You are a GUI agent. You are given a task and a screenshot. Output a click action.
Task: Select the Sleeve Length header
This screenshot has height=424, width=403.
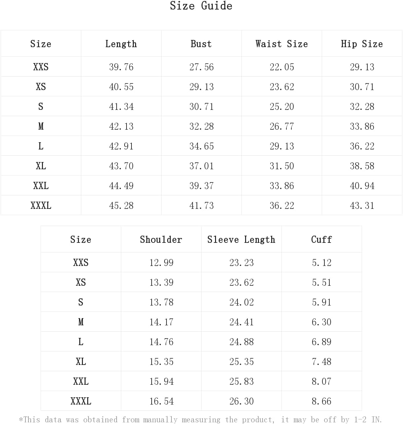click(241, 240)
